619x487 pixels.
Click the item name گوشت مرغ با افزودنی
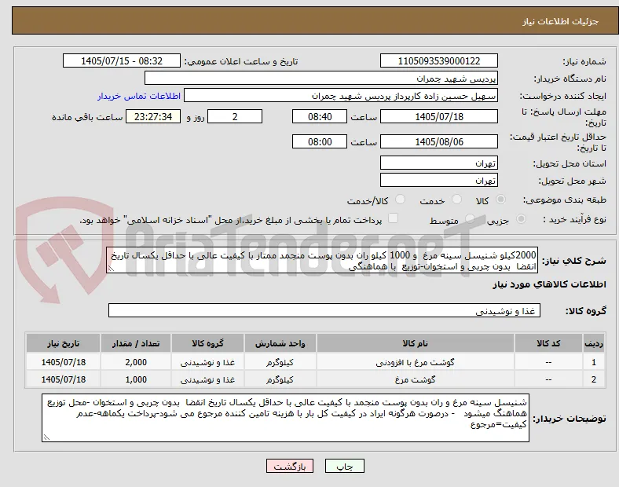click(x=416, y=362)
